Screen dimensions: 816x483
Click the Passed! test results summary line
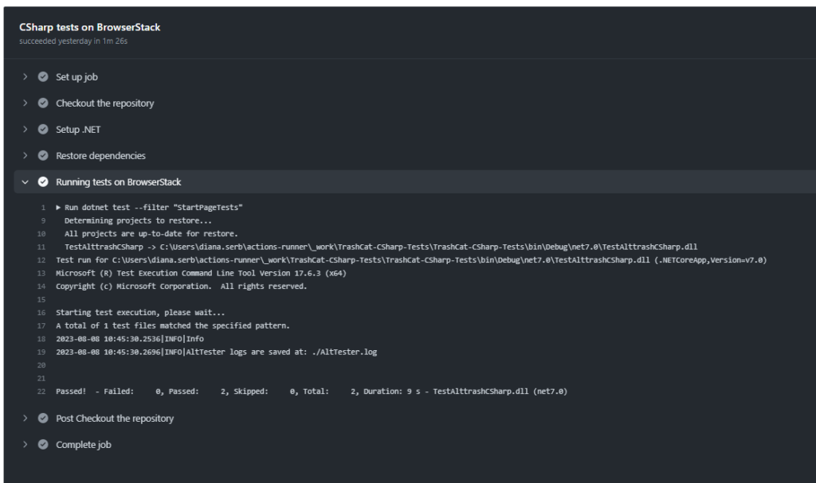[312, 391]
